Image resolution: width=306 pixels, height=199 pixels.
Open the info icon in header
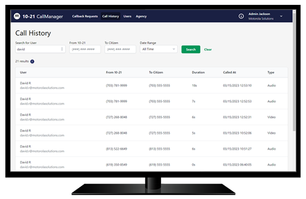[x=241, y=16]
